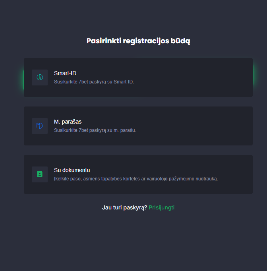Click the word 'Smart-ID.' ending the first description
This screenshot has width=267, height=271.
[x=124, y=82]
